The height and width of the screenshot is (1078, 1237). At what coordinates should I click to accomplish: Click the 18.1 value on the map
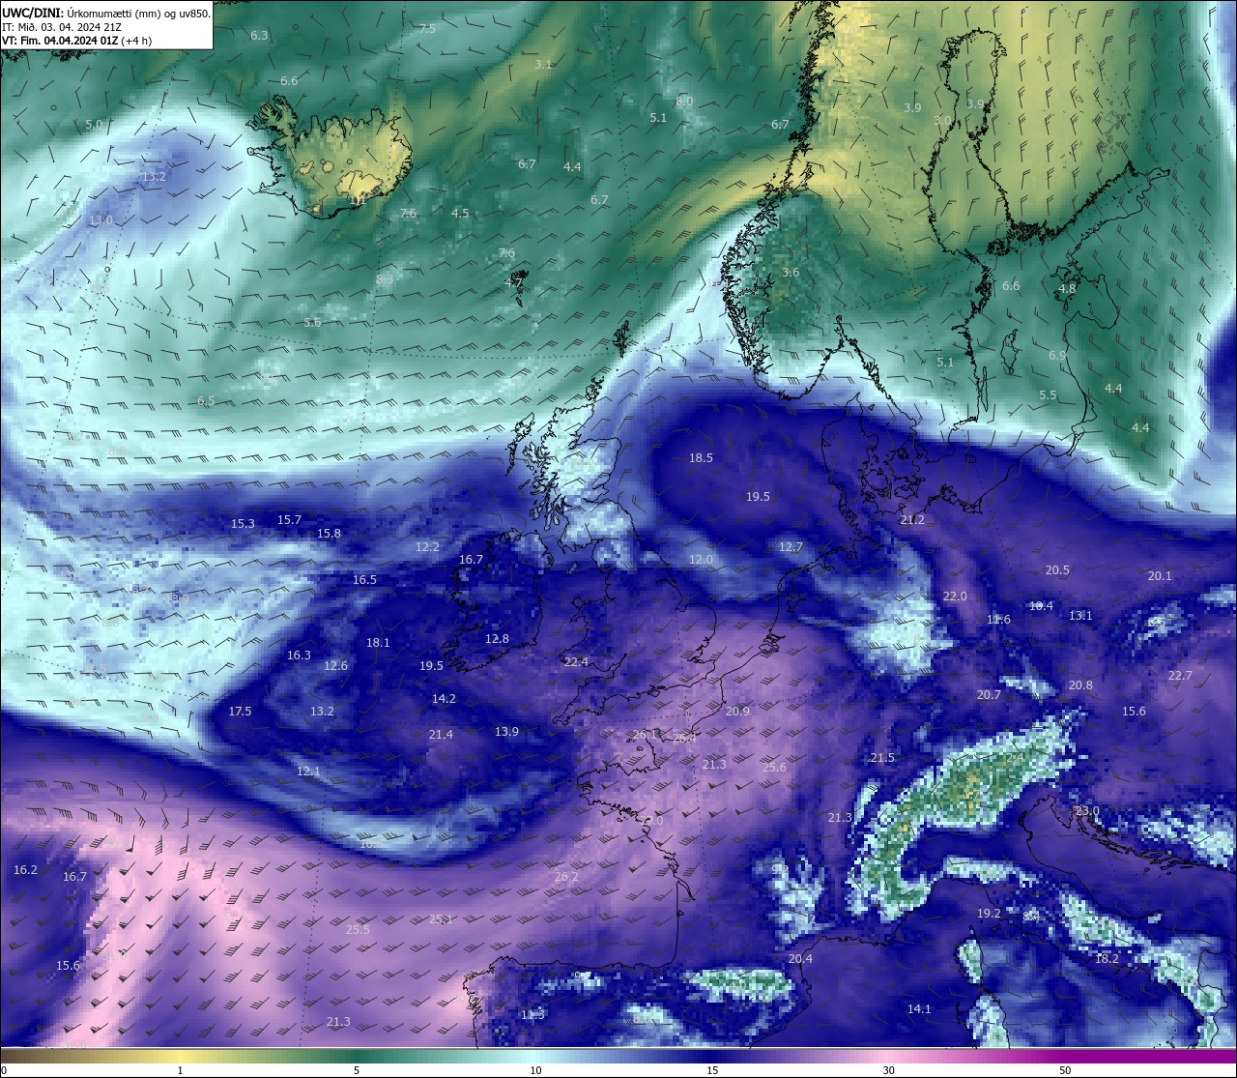[x=378, y=643]
